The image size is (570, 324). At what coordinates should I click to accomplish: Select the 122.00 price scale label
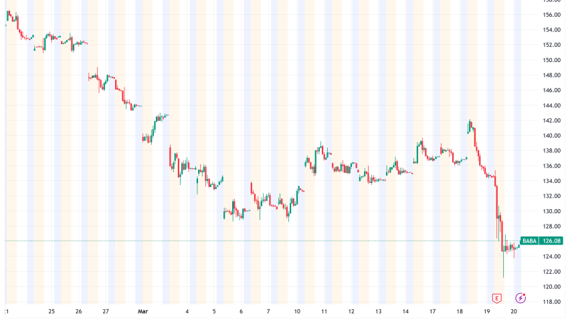[x=552, y=272]
